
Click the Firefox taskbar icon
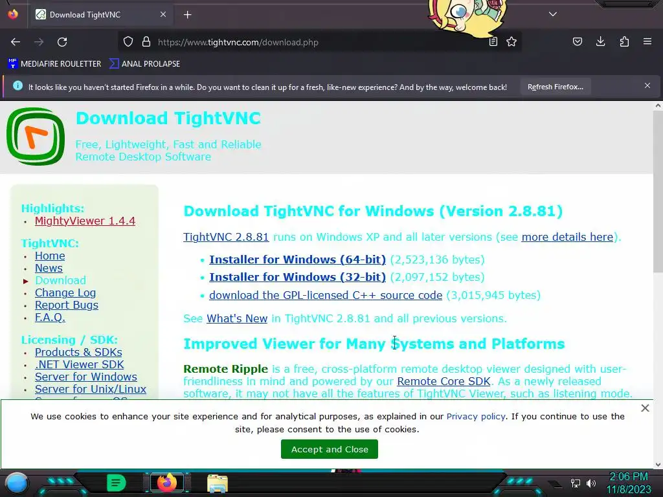tap(167, 483)
